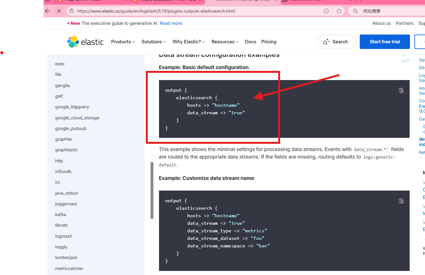Open the About us link
The height and width of the screenshot is (275, 425).
382,23
